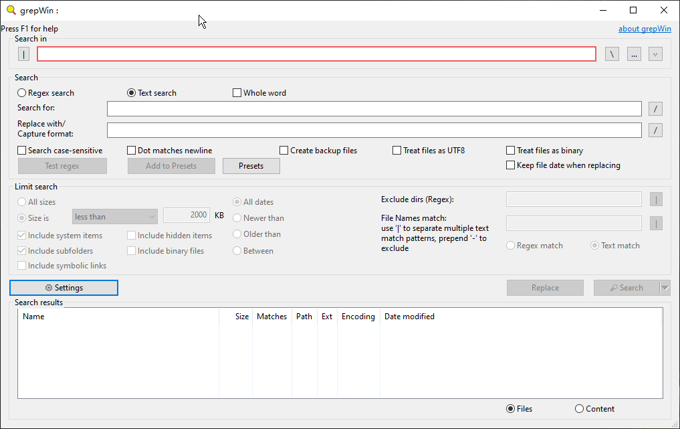Open Settings with the gear button
680x429 pixels.
[64, 287]
